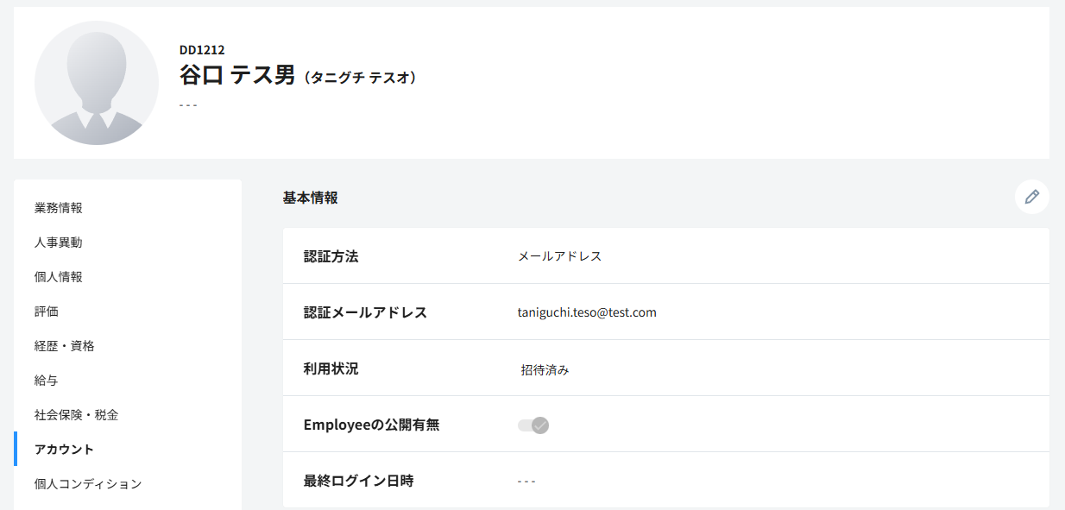The width and height of the screenshot is (1065, 510).
Task: Open 個人コンディション in the sidebar
Action: (88, 484)
